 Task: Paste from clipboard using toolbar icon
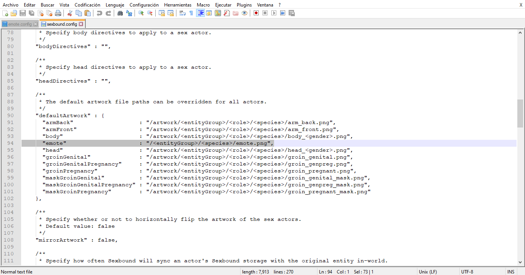coord(88,13)
